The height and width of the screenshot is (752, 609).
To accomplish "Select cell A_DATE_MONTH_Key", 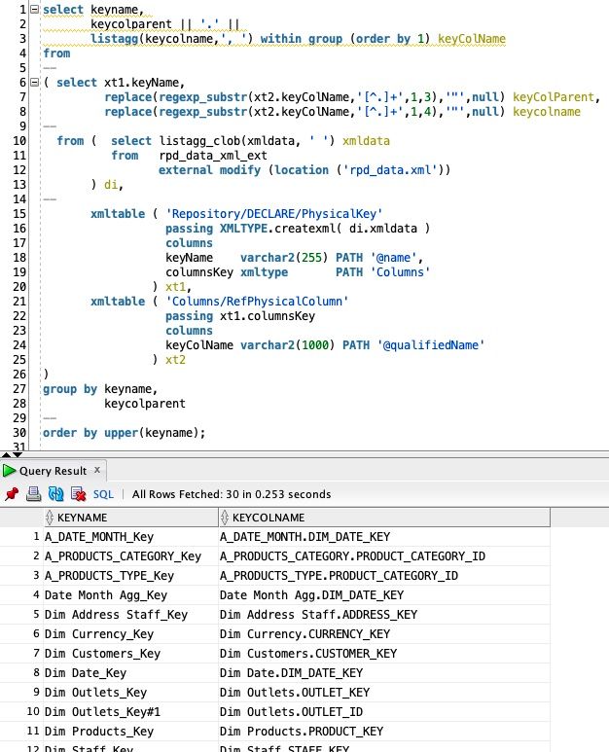I will pos(131,537).
